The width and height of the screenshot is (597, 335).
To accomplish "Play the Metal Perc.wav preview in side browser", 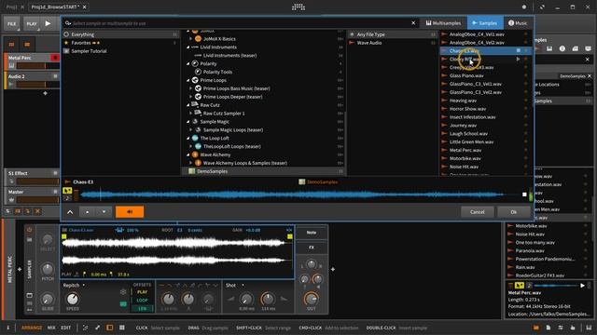I will coord(582,286).
